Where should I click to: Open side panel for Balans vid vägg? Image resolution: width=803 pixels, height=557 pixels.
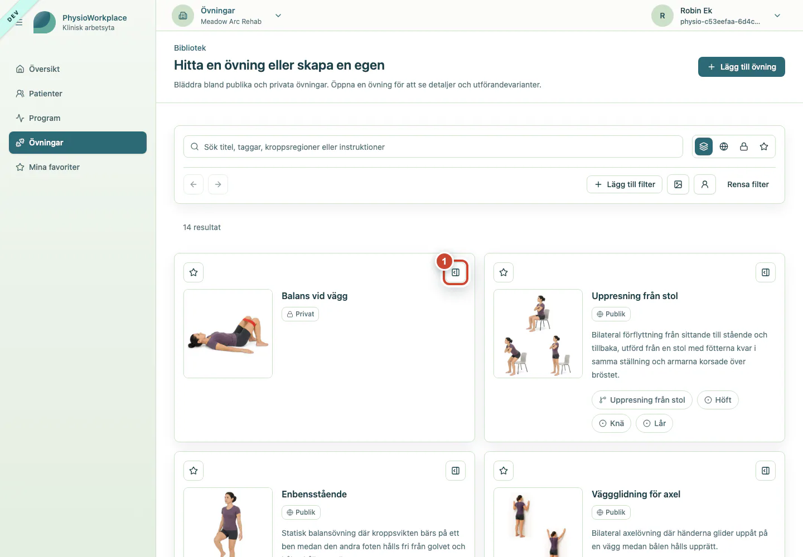click(x=456, y=272)
